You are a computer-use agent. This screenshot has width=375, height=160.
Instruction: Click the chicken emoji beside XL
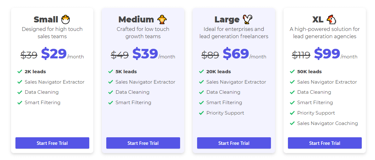[331, 19]
